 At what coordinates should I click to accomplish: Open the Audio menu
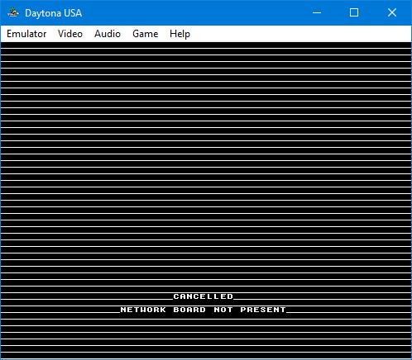[108, 34]
